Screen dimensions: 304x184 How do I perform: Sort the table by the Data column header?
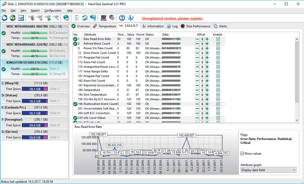[178, 34]
